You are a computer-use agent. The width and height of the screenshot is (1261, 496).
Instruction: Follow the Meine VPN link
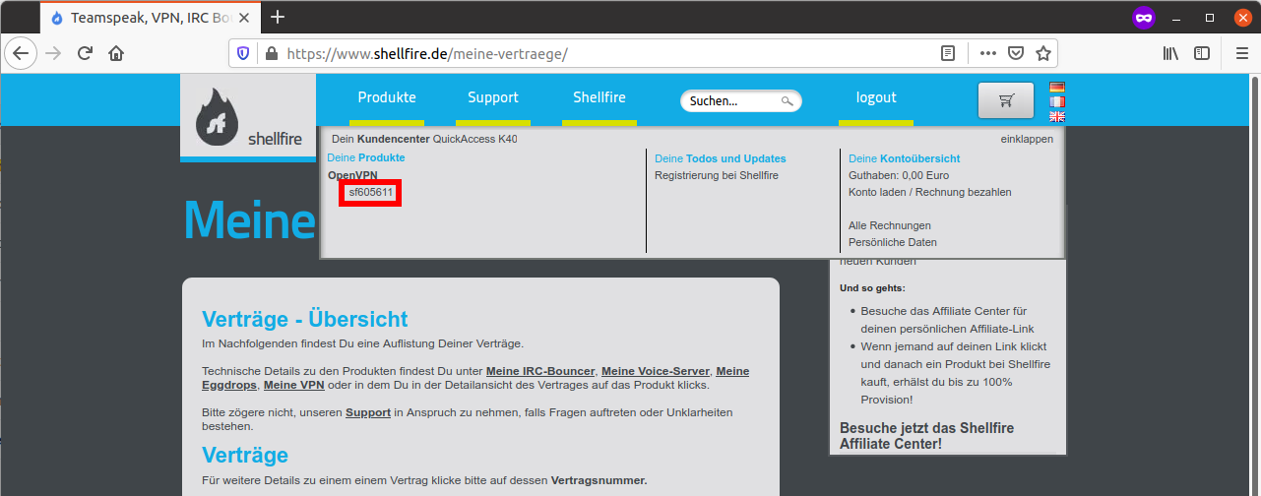(x=293, y=385)
